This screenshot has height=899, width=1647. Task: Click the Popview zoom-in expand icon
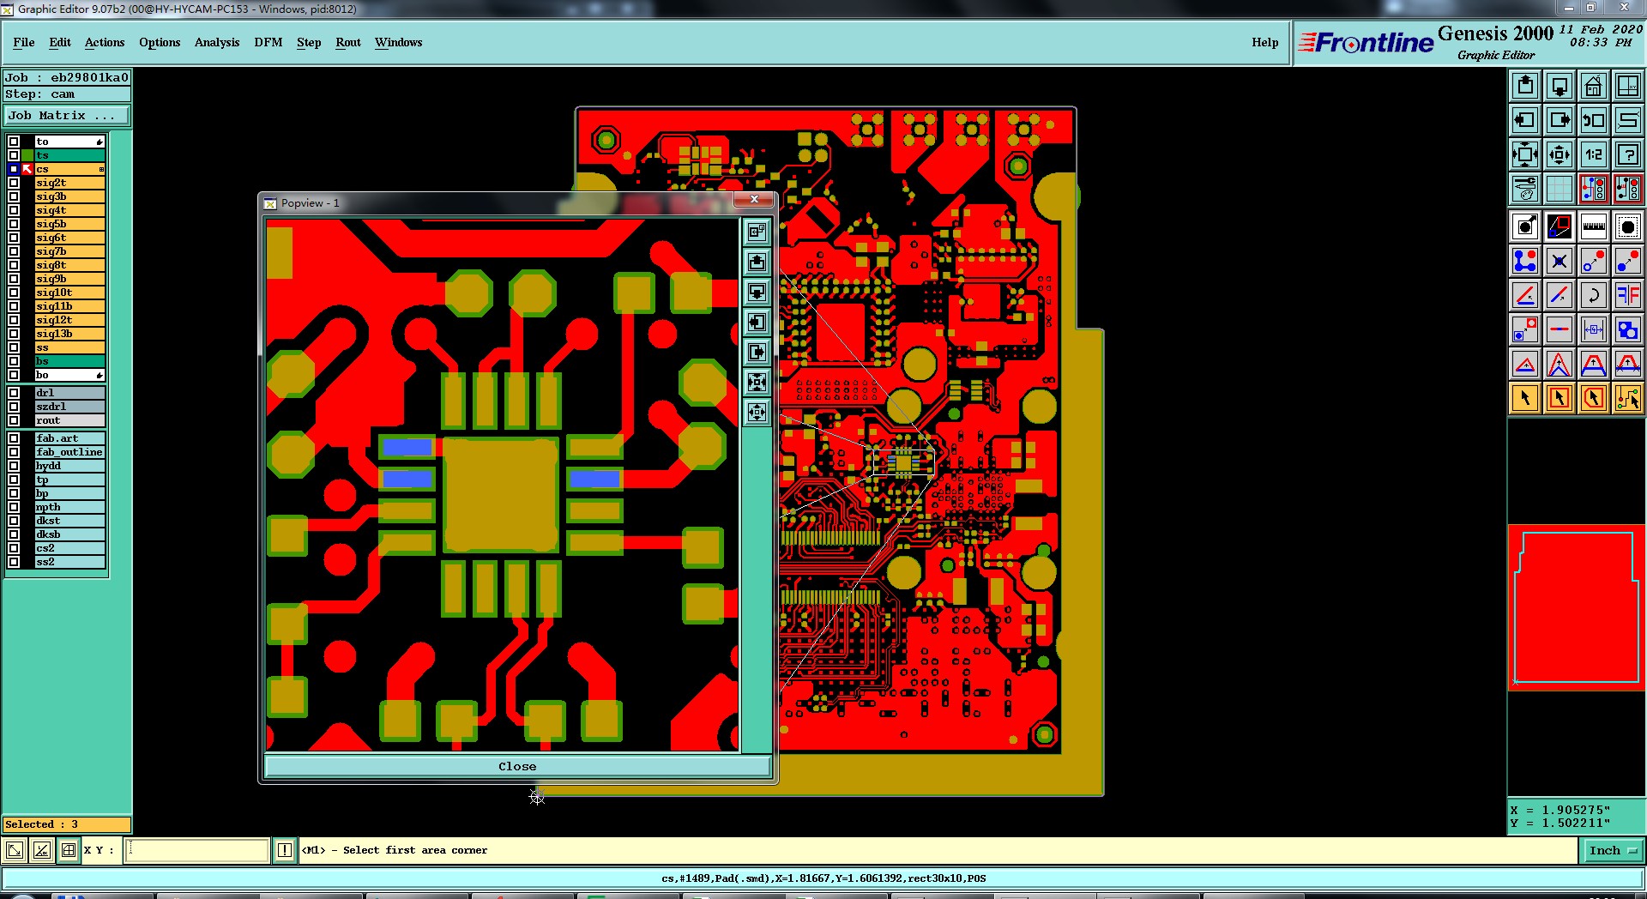coord(757,382)
